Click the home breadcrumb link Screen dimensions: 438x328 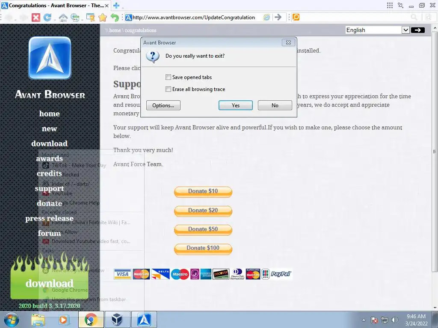pos(115,30)
